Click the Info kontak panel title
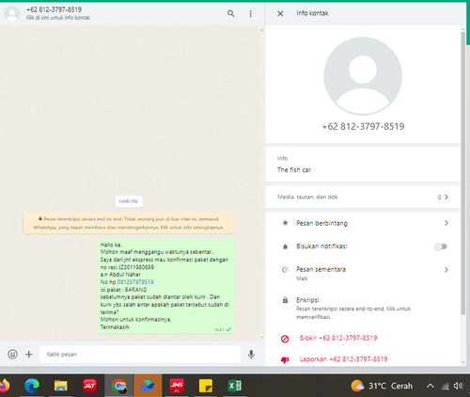470x397 pixels. pyautogui.click(x=312, y=13)
